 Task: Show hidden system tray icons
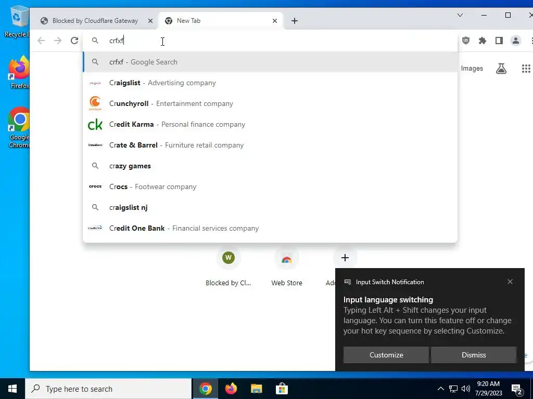[440, 389]
